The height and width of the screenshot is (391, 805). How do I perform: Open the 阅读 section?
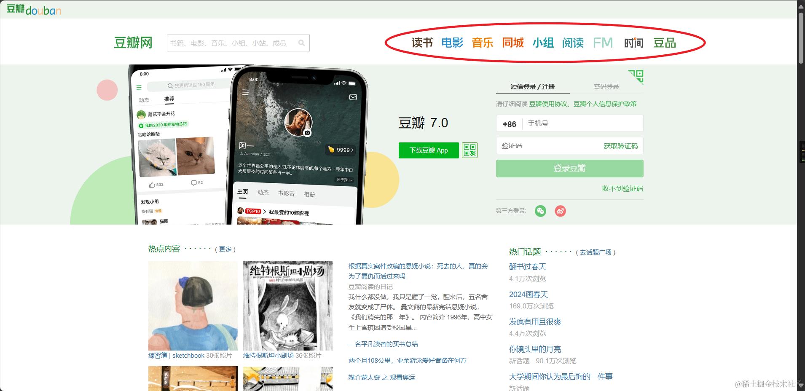(x=573, y=43)
